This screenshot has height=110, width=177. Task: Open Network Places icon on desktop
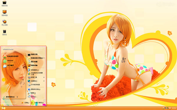[4, 23]
